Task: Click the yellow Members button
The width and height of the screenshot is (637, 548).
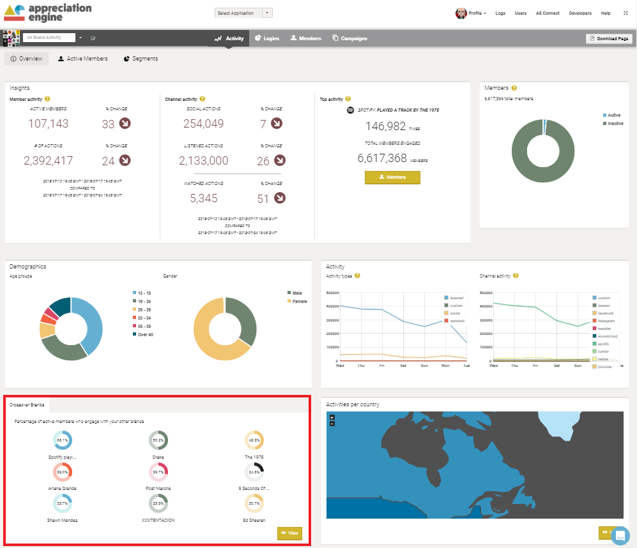Action: [x=392, y=177]
